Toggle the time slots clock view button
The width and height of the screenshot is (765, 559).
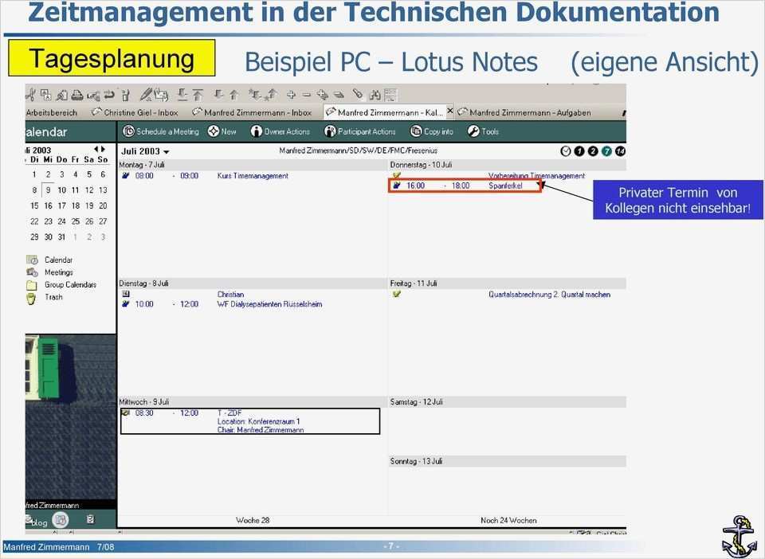tap(566, 151)
